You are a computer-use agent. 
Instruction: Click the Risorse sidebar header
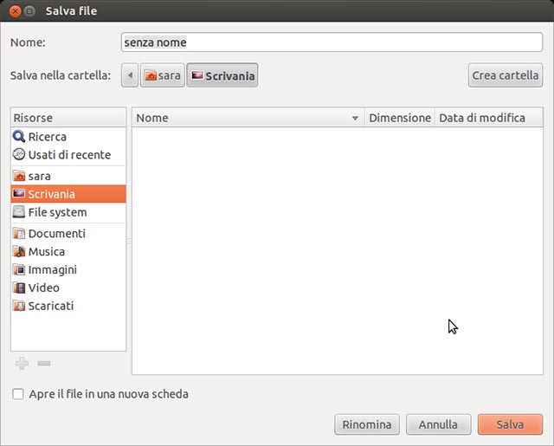point(68,119)
